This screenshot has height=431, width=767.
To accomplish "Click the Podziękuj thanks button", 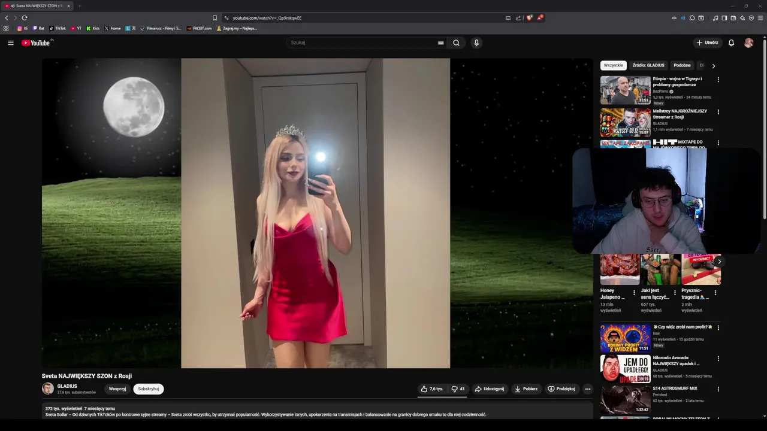I will [x=561, y=389].
